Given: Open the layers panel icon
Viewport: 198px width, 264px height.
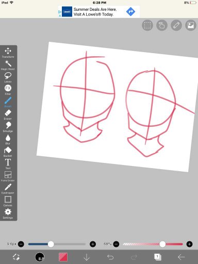Looking at the screenshot, I should 158,257.
